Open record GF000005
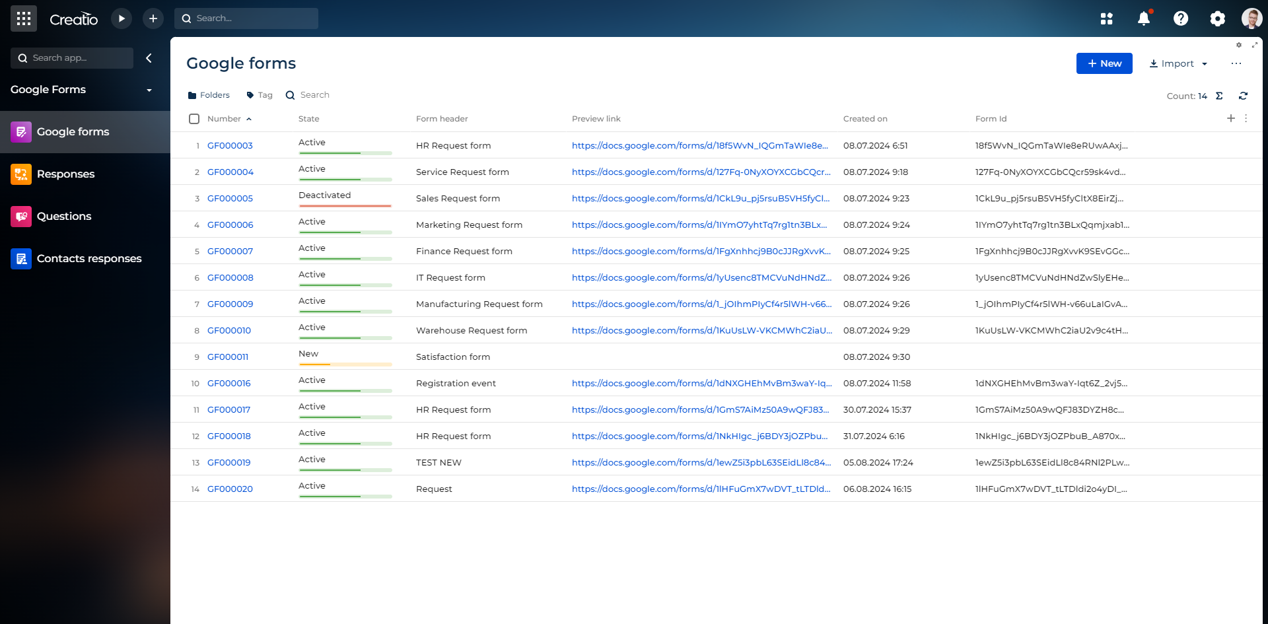 (230, 198)
